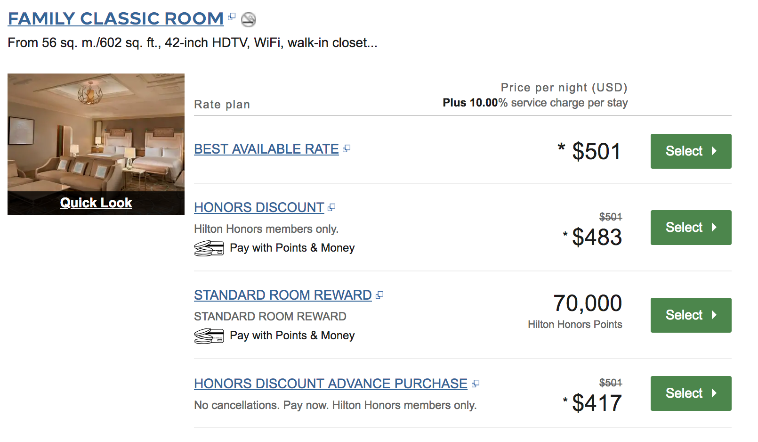This screenshot has width=758, height=442.
Task: Choose Pay with Points & Money for Standard Room Reward
Action: tap(292, 336)
